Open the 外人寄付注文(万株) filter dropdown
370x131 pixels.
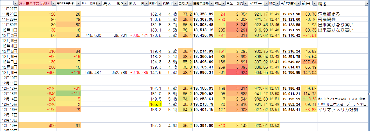(x=53, y=4)
